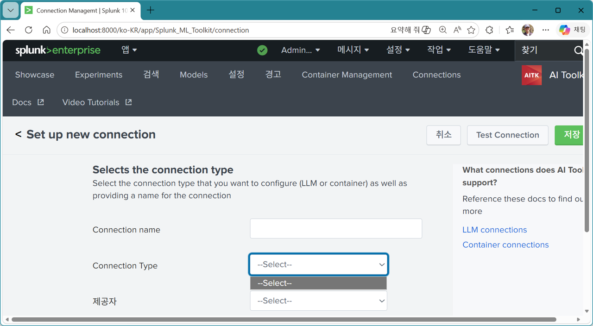Open Copilot 채팅 in the browser toolbar
The width and height of the screenshot is (593, 326).
[573, 29]
